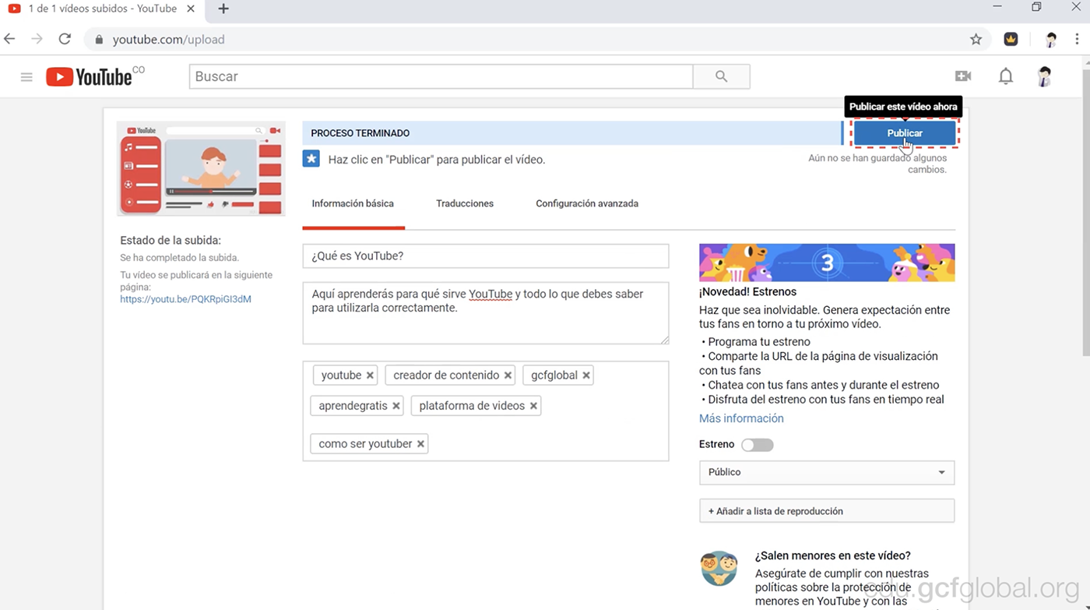Viewport: 1090px width, 610px height.
Task: Focus the Buscar search field
Action: 441,76
